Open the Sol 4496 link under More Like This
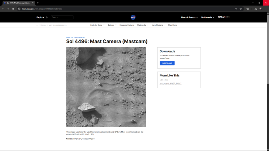The height and width of the screenshot is (151, 269). (x=164, y=80)
